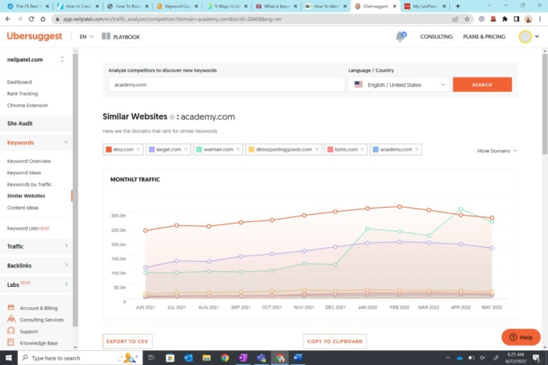The image size is (548, 365).
Task: Click the Support headset icon
Action: coord(11,331)
